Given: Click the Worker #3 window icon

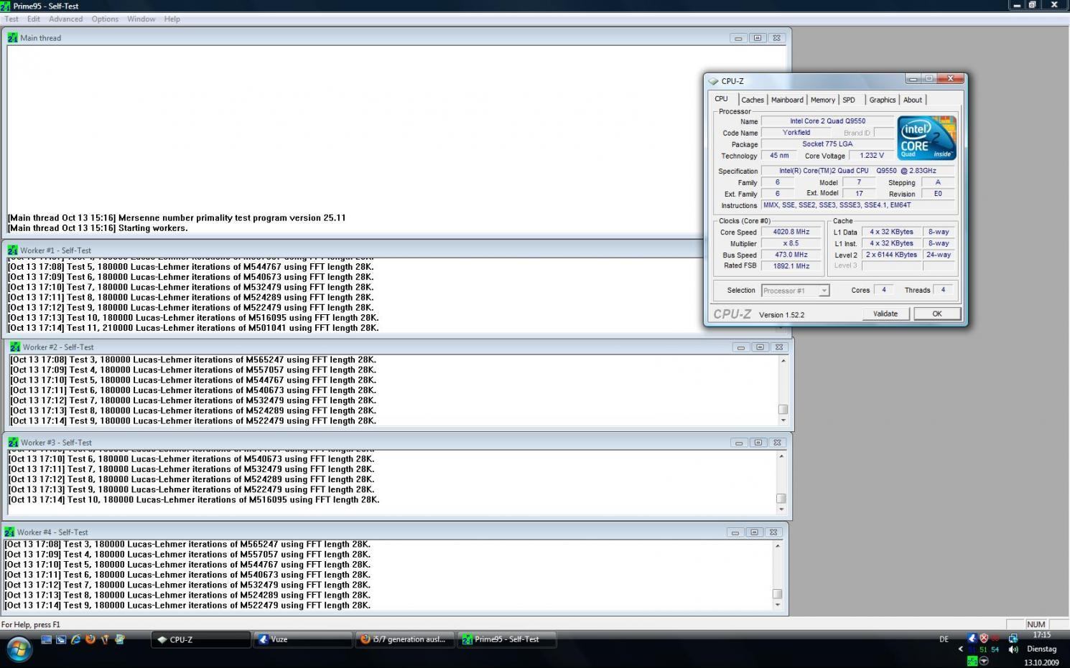Looking at the screenshot, I should (x=13, y=442).
